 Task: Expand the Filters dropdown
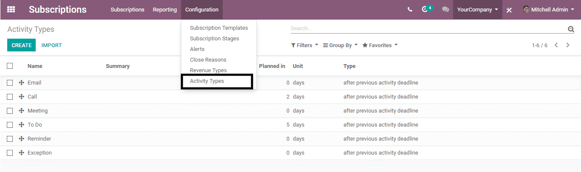point(304,45)
